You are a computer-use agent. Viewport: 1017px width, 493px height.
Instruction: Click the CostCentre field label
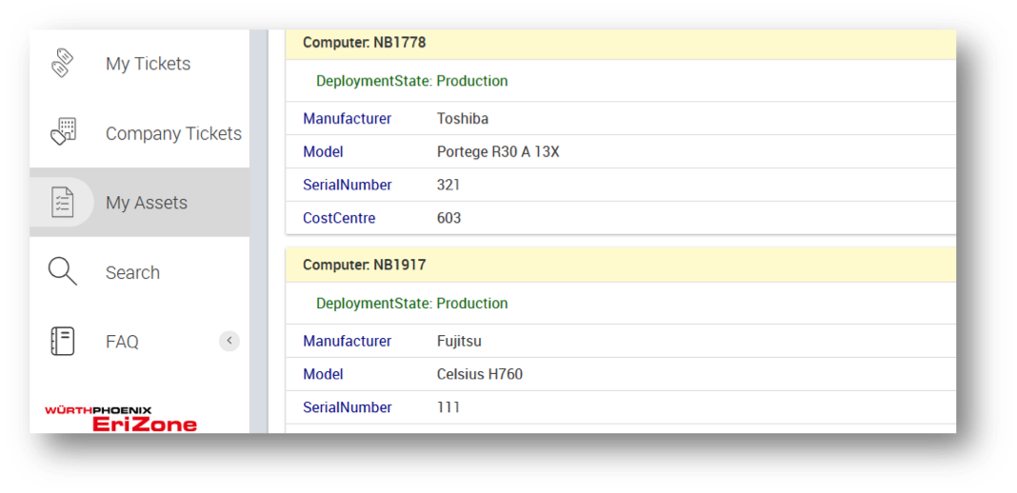(x=339, y=218)
